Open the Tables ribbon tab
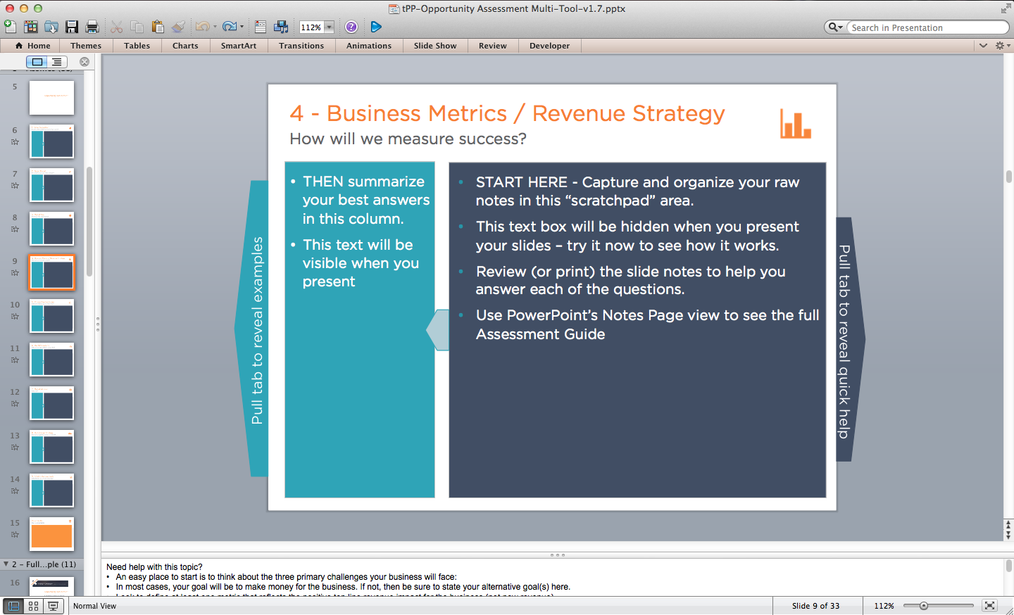The height and width of the screenshot is (615, 1014). pyautogui.click(x=137, y=46)
